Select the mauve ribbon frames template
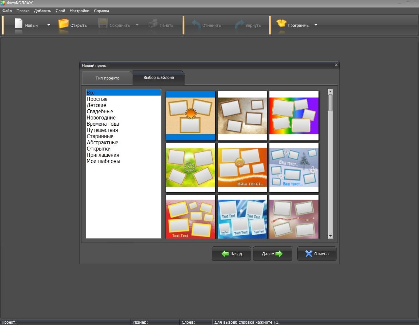This screenshot has width=419, height=325. coord(294,217)
